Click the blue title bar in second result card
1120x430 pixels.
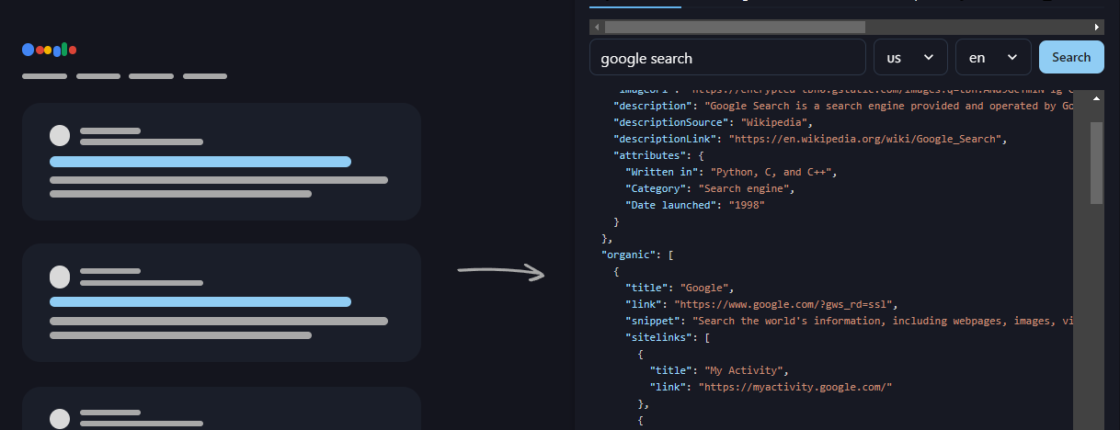click(x=200, y=301)
